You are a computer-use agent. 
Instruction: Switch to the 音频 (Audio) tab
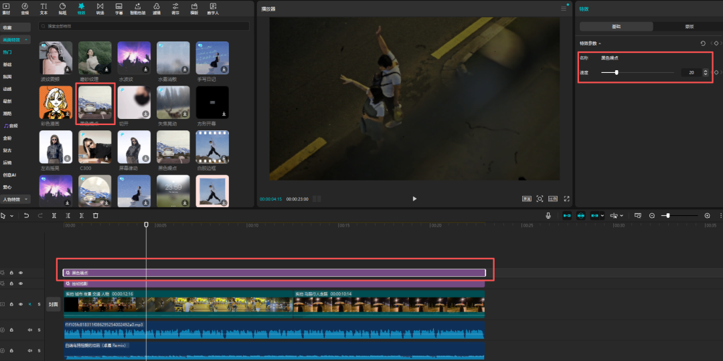(25, 8)
